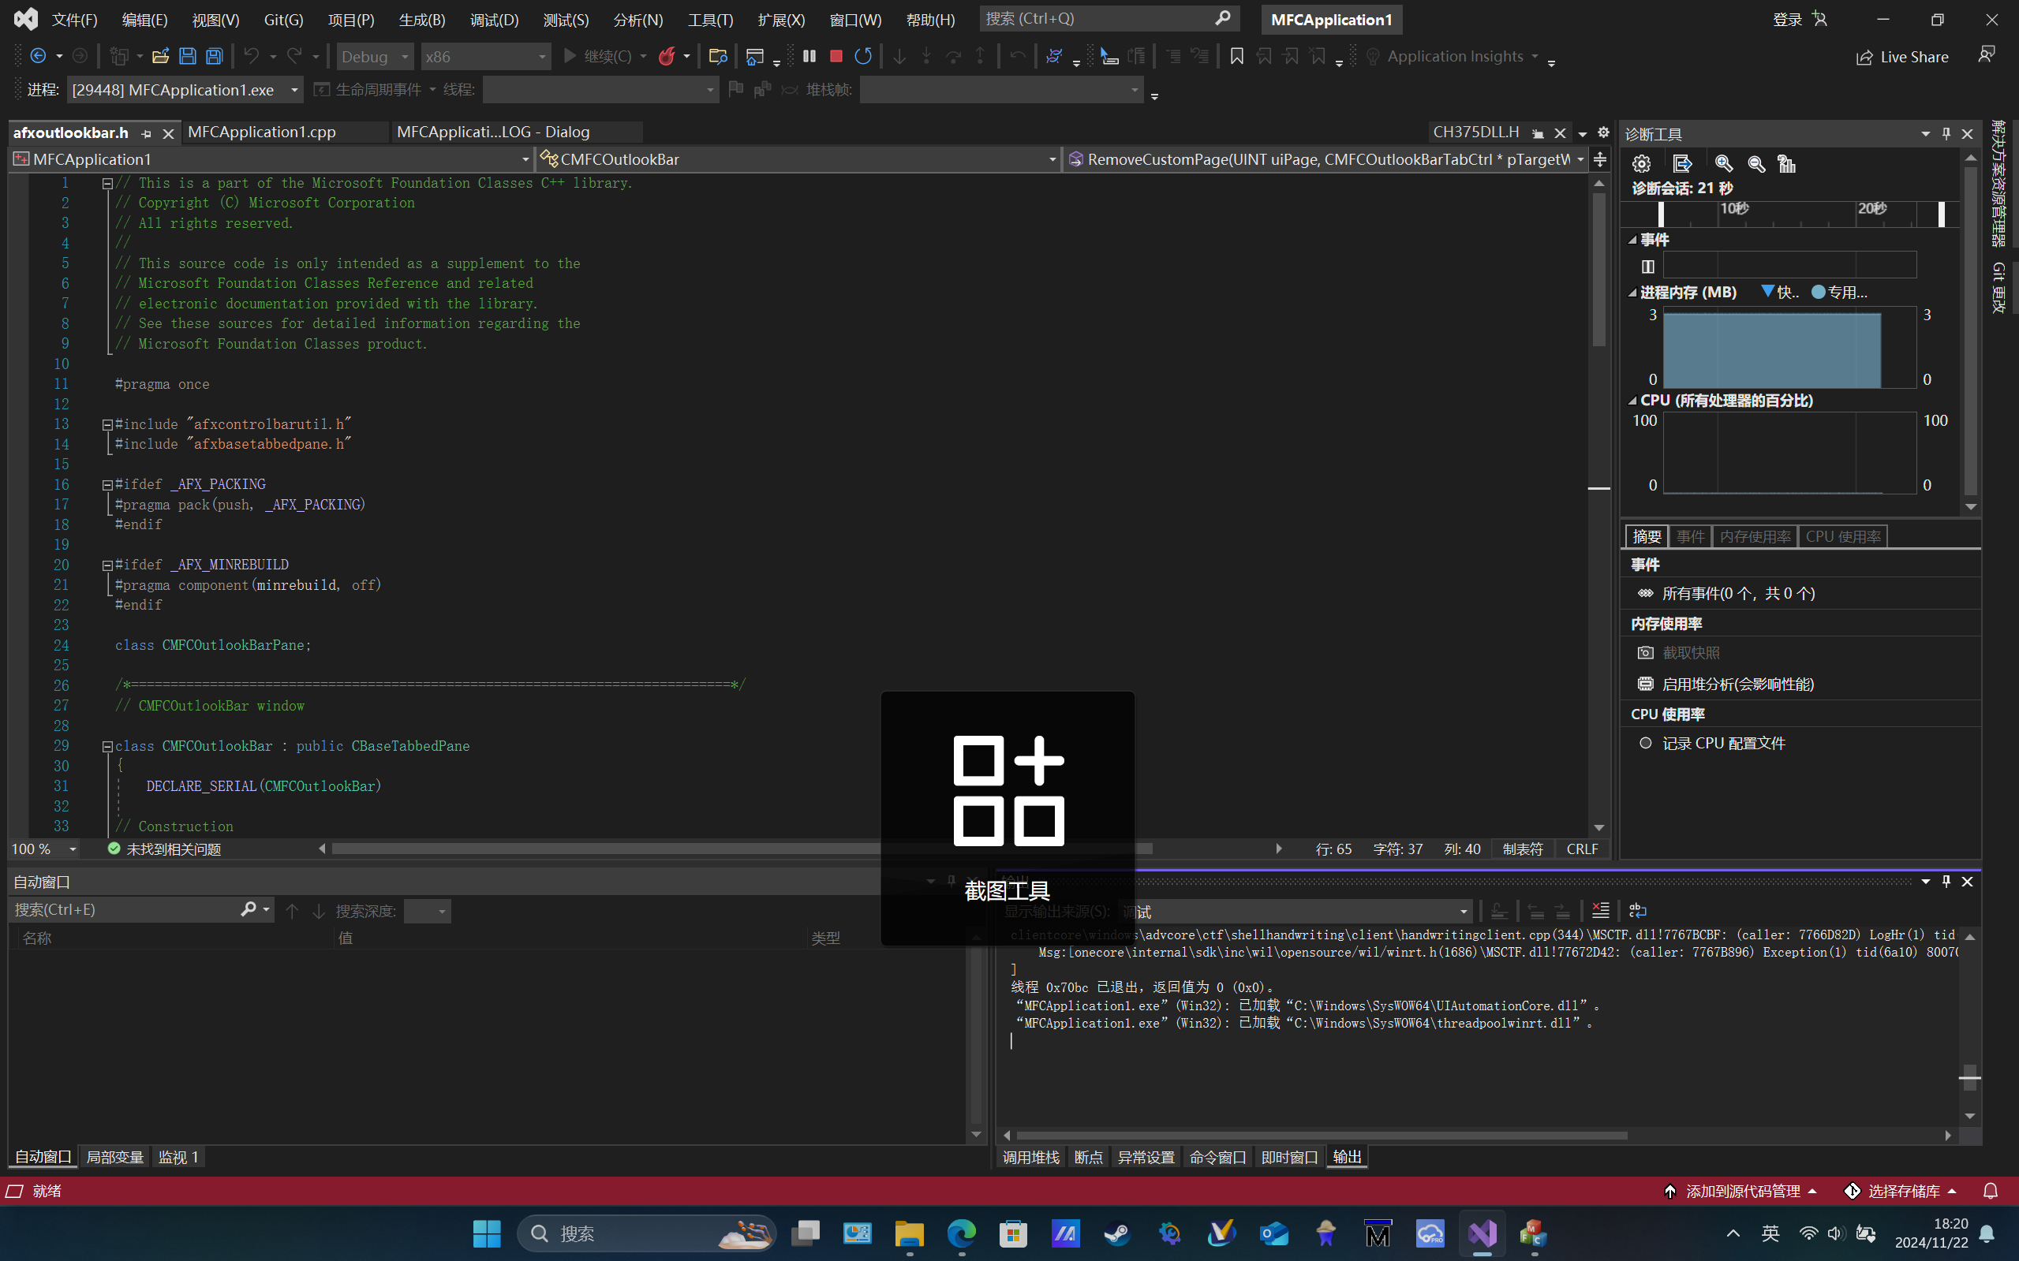Switch to the 调用堆栈 tab
The image size is (2019, 1261).
(x=1030, y=1157)
